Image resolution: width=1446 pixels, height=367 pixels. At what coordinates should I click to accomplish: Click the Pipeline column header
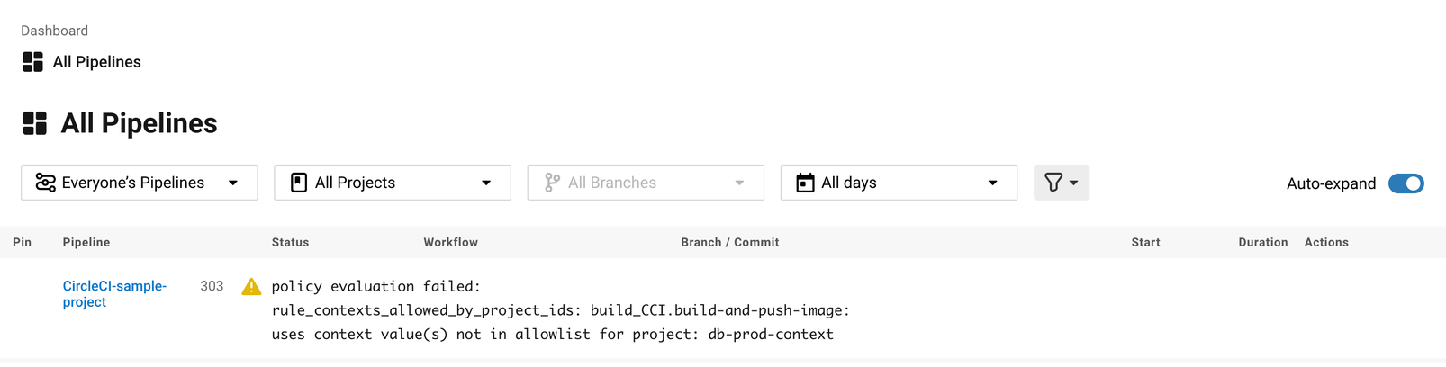point(86,242)
